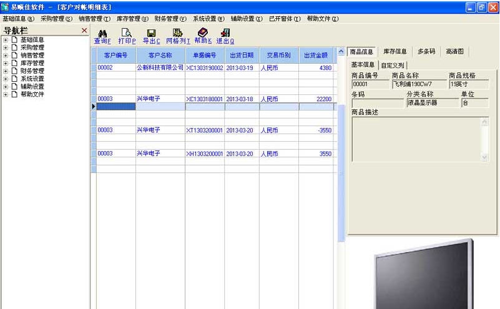The width and height of the screenshot is (500, 309).
Task: Select cell 公新科技有限公司
Action: coord(160,67)
